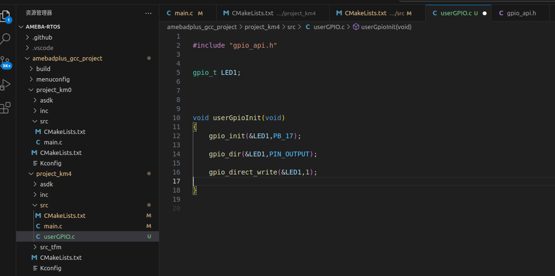Expand the asdk folder under project_km4
555x276 pixels.
pos(87,184)
